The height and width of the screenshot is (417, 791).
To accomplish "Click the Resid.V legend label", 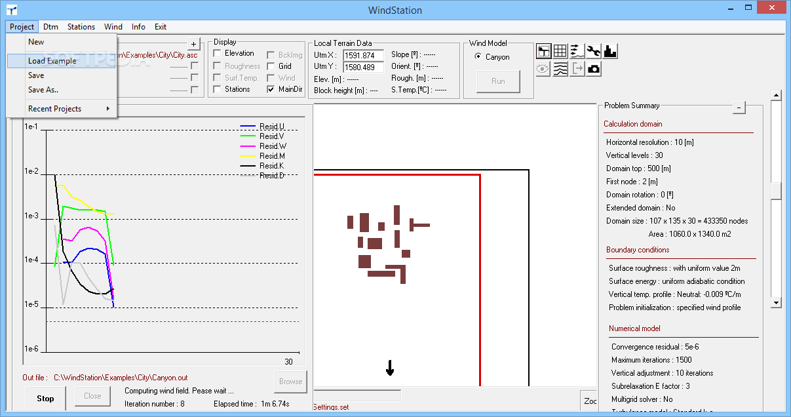I will pyautogui.click(x=272, y=136).
